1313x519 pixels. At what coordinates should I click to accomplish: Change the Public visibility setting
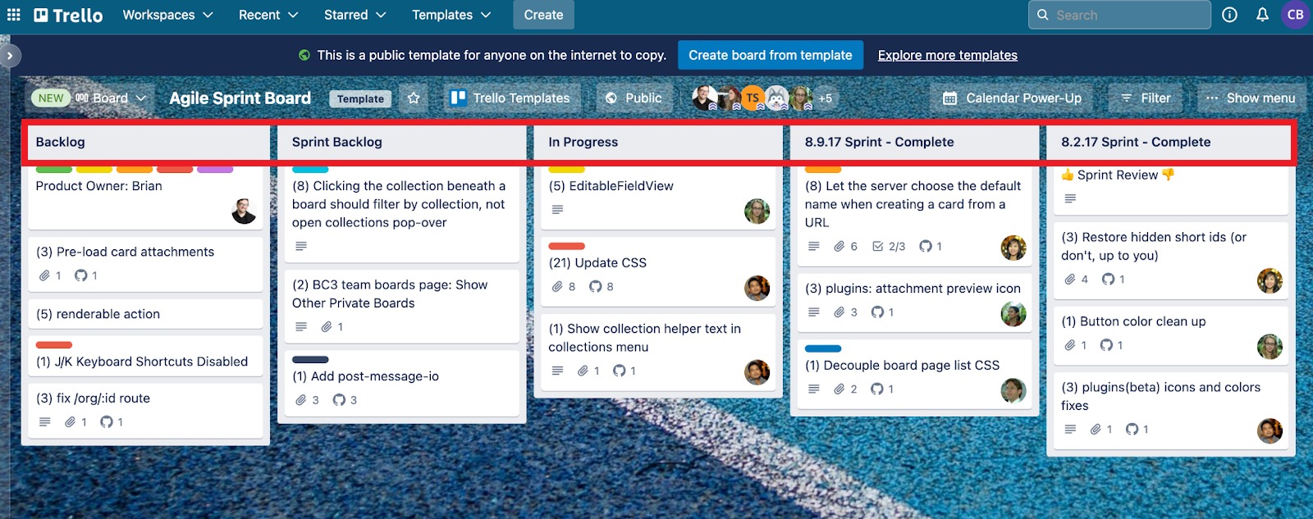coord(634,98)
